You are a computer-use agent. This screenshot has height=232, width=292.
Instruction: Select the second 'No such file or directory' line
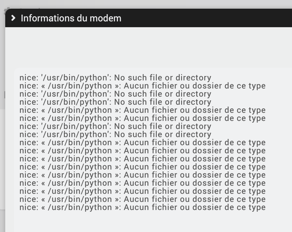click(115, 94)
